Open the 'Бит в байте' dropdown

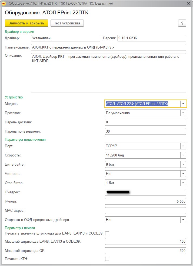pos(183,164)
